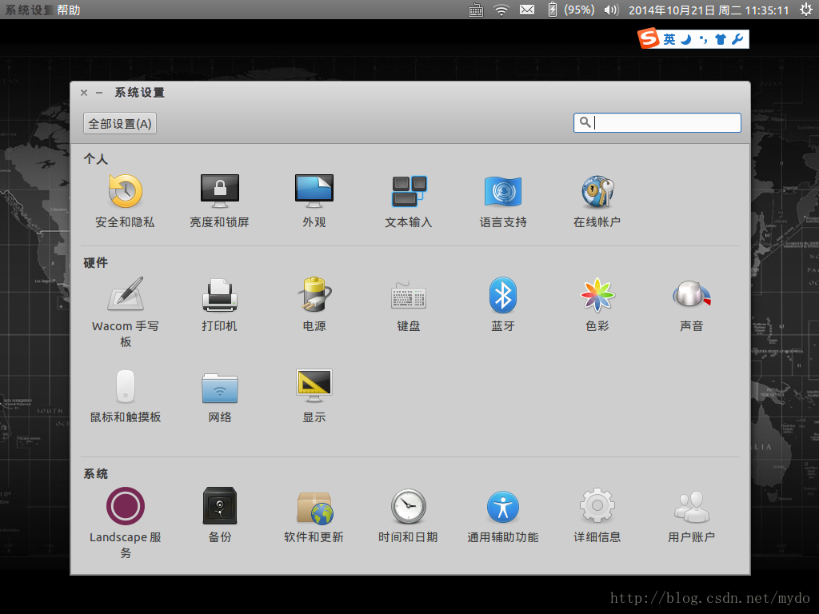
Task: Open Time & Date (时间和日期) settings
Action: click(x=409, y=516)
